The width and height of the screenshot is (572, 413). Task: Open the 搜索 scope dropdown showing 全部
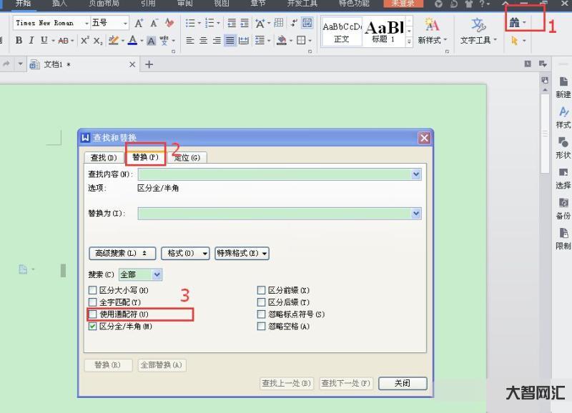click(140, 274)
